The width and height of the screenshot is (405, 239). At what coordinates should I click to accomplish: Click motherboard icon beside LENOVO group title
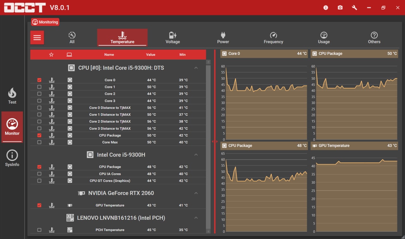click(x=70, y=218)
